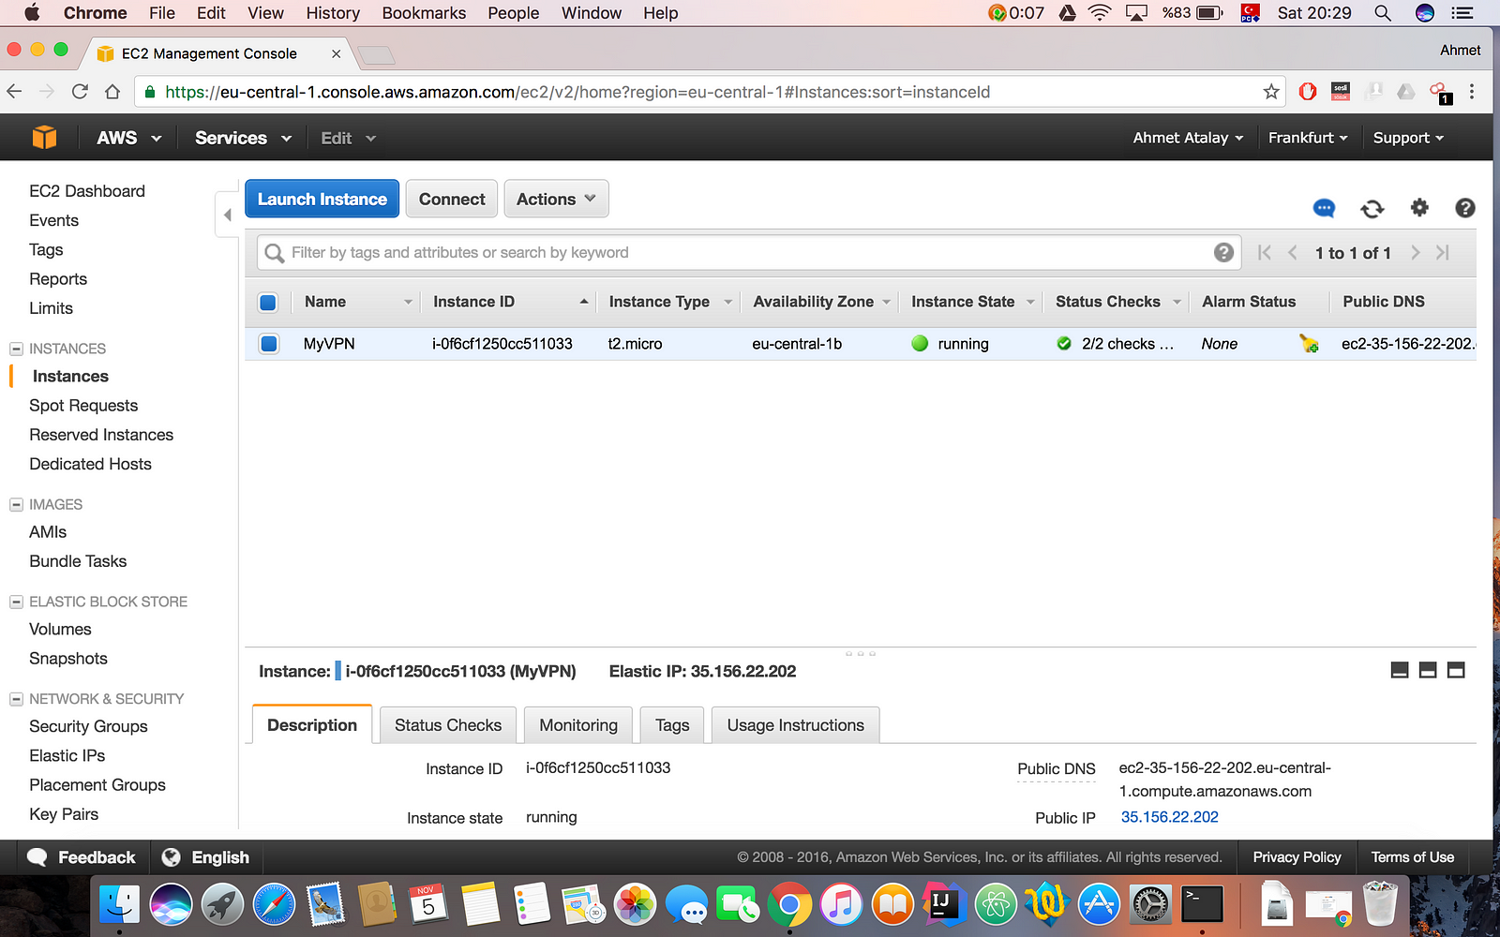
Task: Toggle the select-all instances checkbox
Action: [x=268, y=302]
